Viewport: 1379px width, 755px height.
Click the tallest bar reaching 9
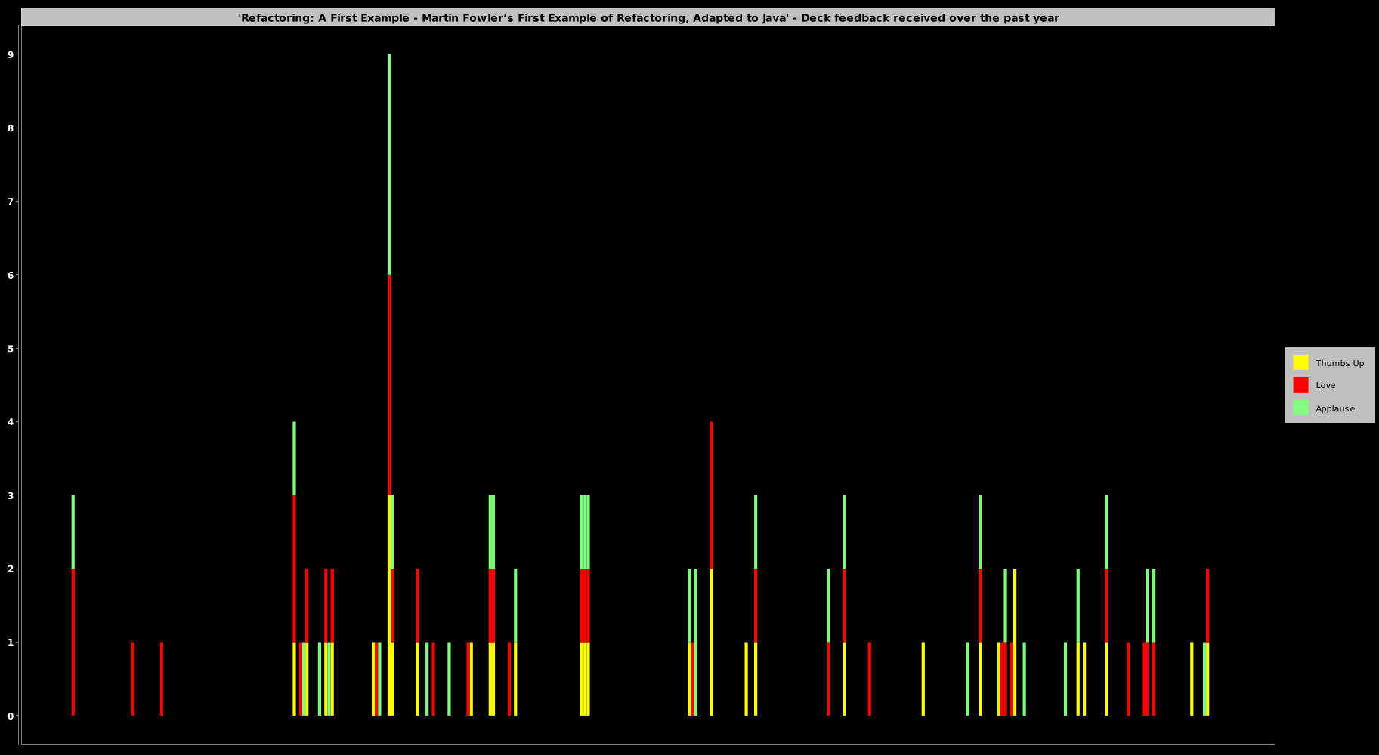coord(389,385)
